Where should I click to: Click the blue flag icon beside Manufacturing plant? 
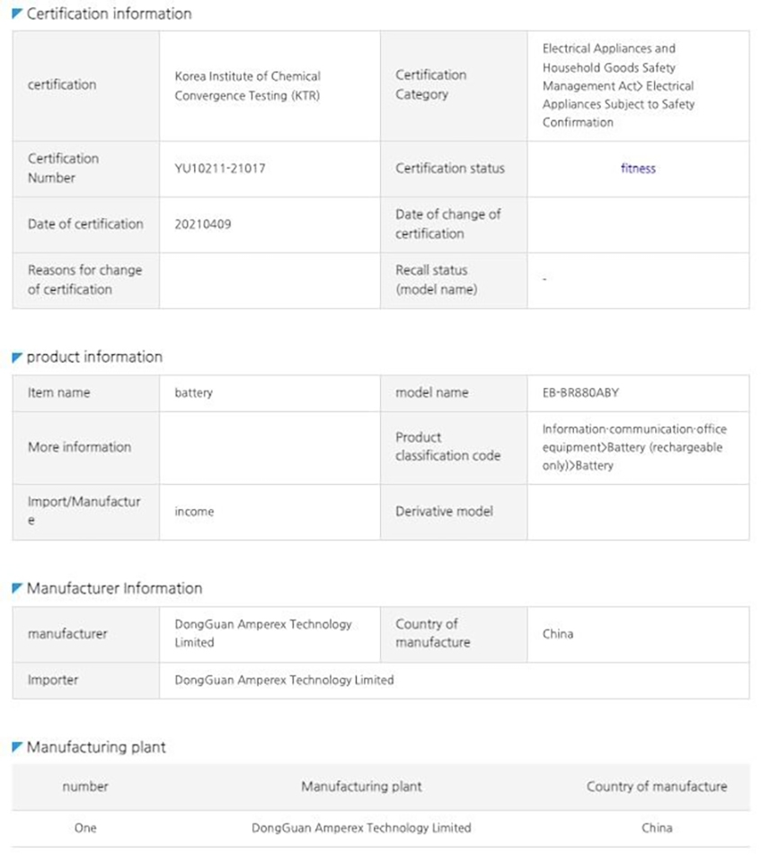17,746
